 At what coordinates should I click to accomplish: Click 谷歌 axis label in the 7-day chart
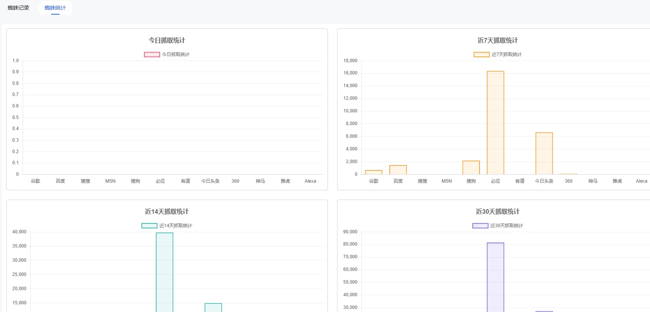374,181
